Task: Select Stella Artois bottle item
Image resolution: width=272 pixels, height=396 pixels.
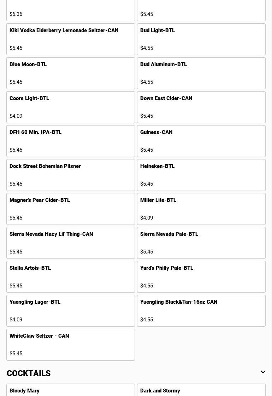Action: click(71, 277)
